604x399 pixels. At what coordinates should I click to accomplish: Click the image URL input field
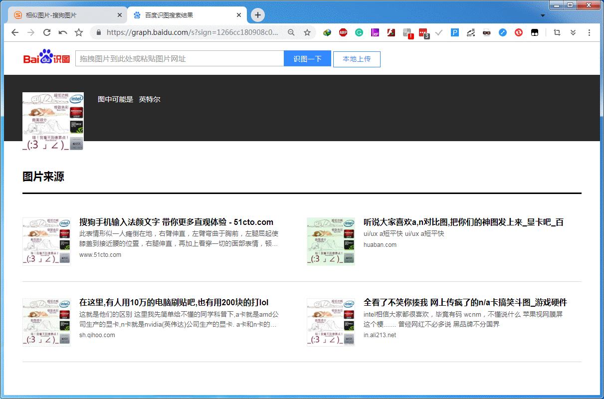[179, 58]
